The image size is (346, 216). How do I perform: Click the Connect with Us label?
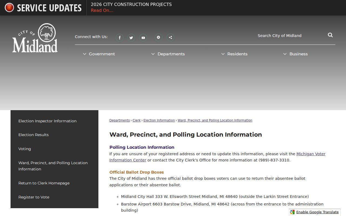(x=91, y=37)
